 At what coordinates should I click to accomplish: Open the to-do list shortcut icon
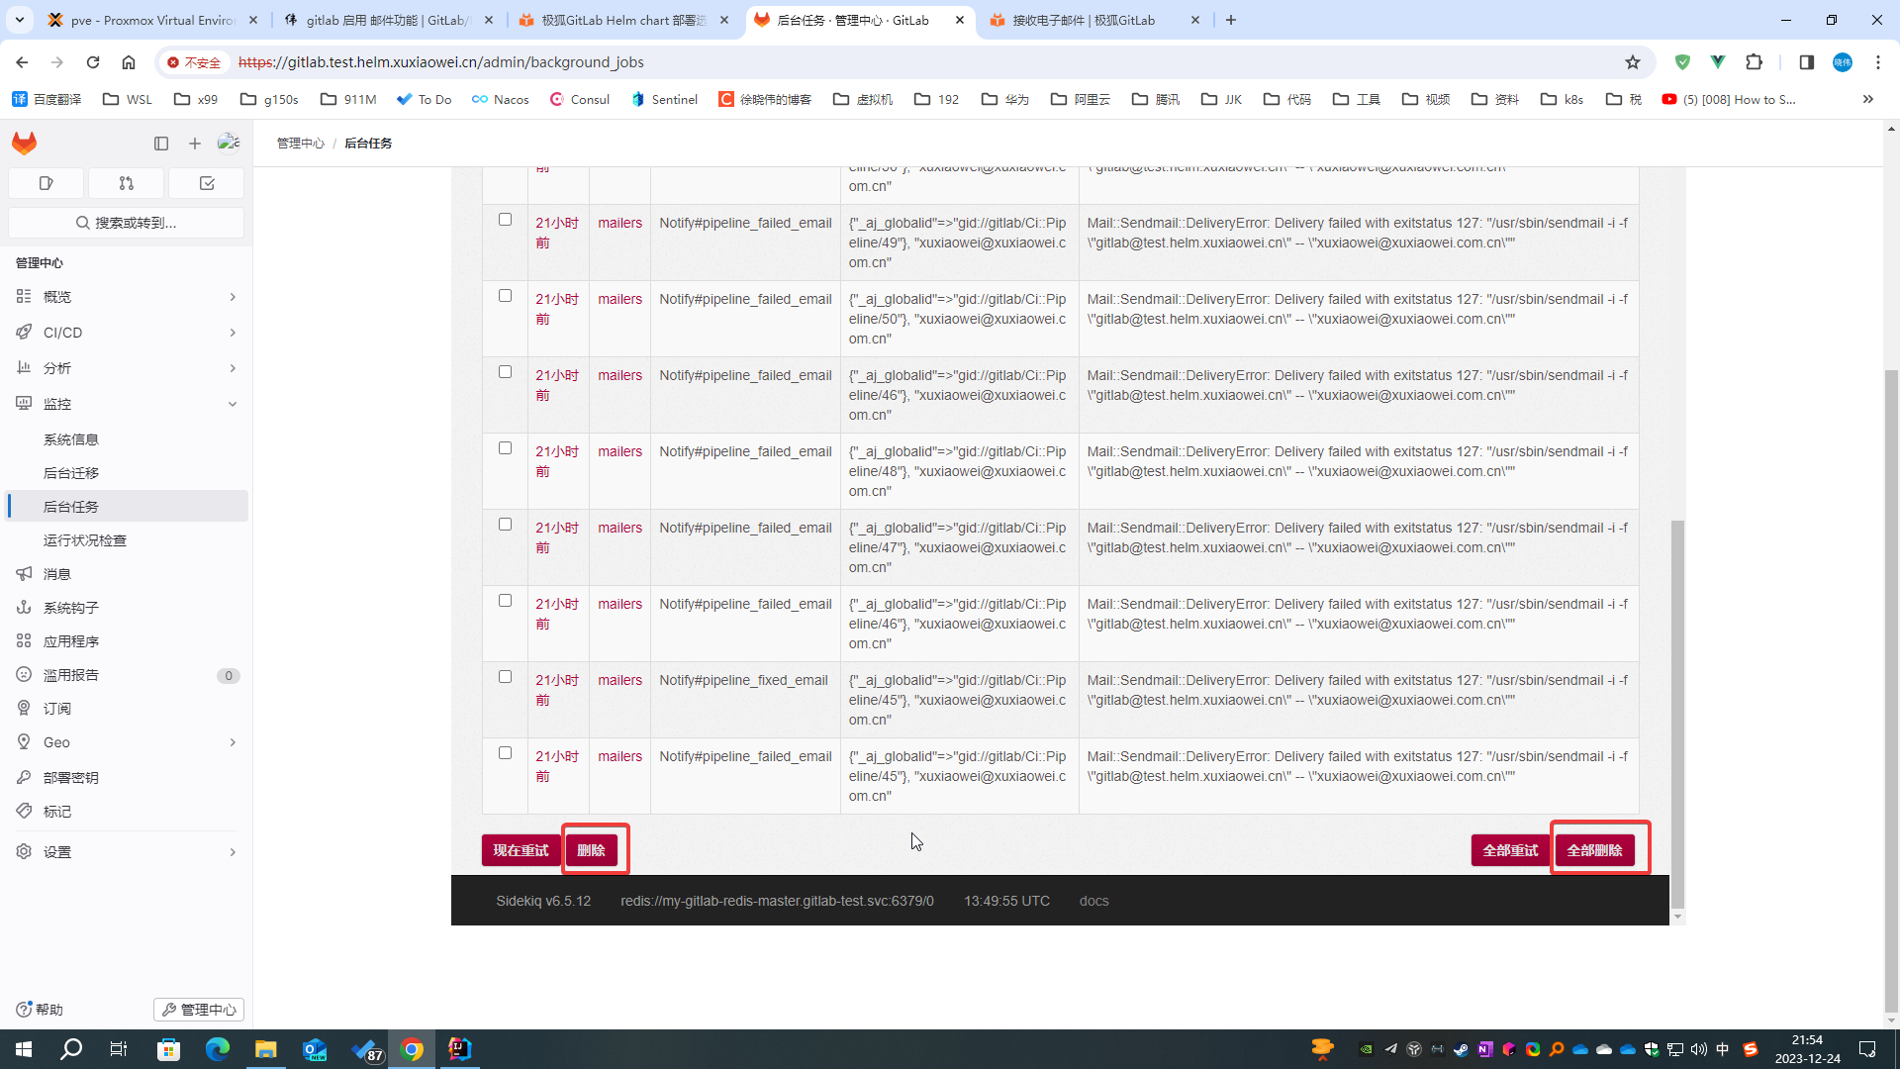[207, 183]
